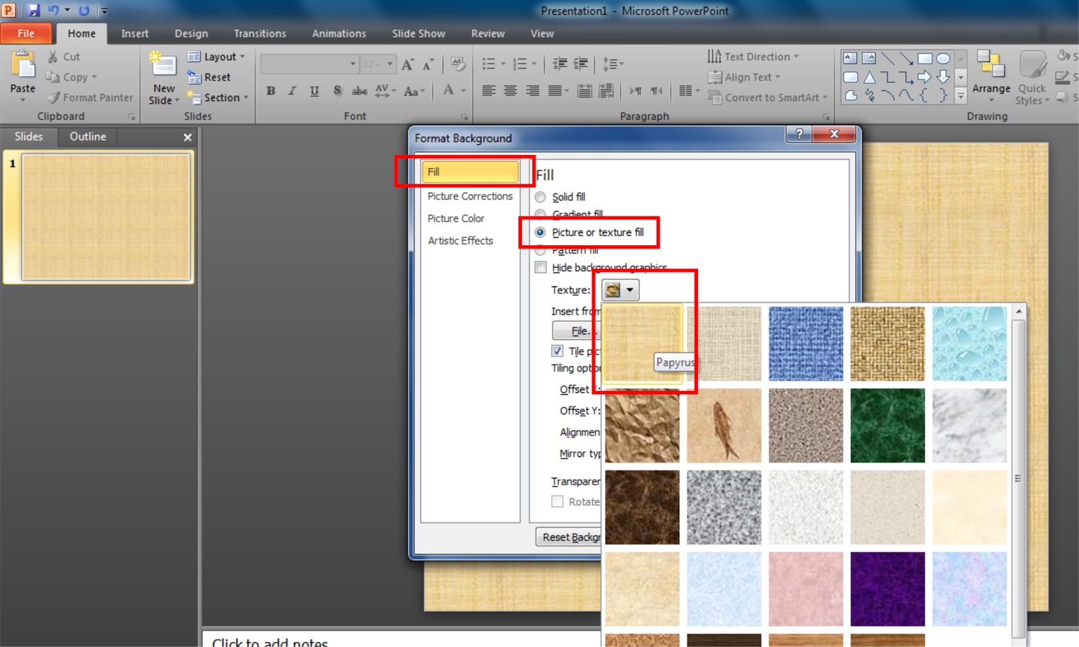Click Reset Background button
The height and width of the screenshot is (647, 1079).
[x=569, y=537]
